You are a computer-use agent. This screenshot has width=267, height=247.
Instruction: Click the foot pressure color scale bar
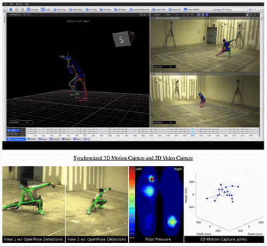132,202
